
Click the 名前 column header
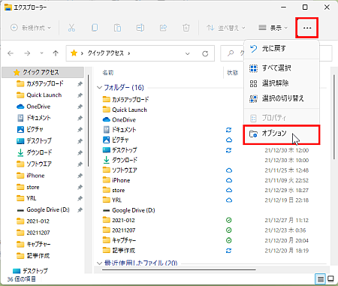[108, 73]
